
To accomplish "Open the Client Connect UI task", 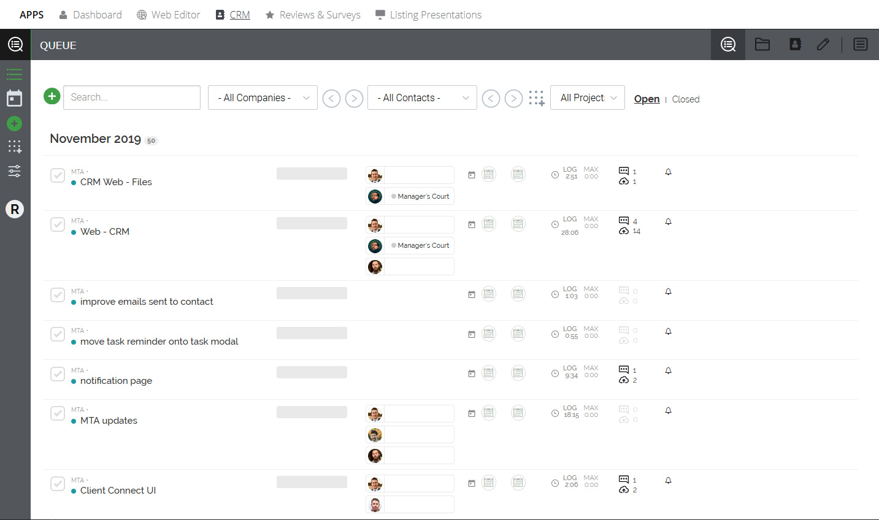I will click(118, 491).
